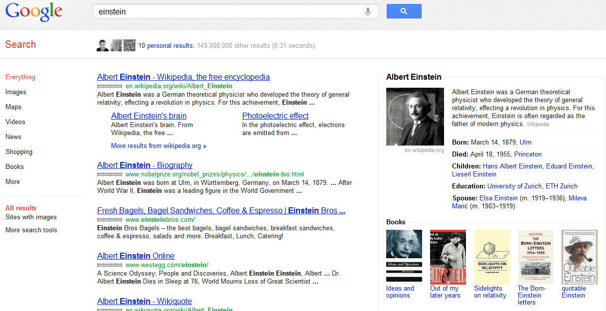Open Albert Einstein Online result
Viewport: 606px width, 311px height.
136,256
